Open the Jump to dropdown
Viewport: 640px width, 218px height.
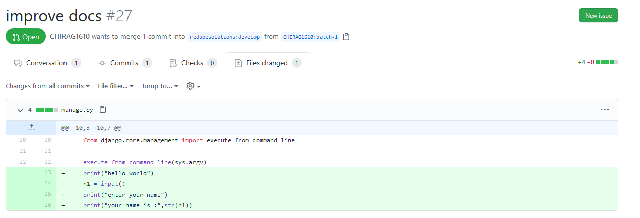pyautogui.click(x=160, y=86)
